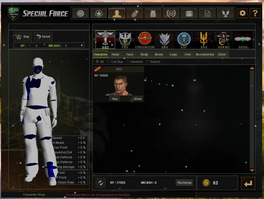Viewport: 264px width, 199px height.
Task: Open the grenade weapons shop icon
Action: coord(135,13)
